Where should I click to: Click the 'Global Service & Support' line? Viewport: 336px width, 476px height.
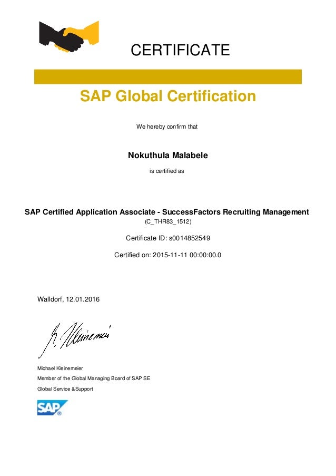(65, 389)
